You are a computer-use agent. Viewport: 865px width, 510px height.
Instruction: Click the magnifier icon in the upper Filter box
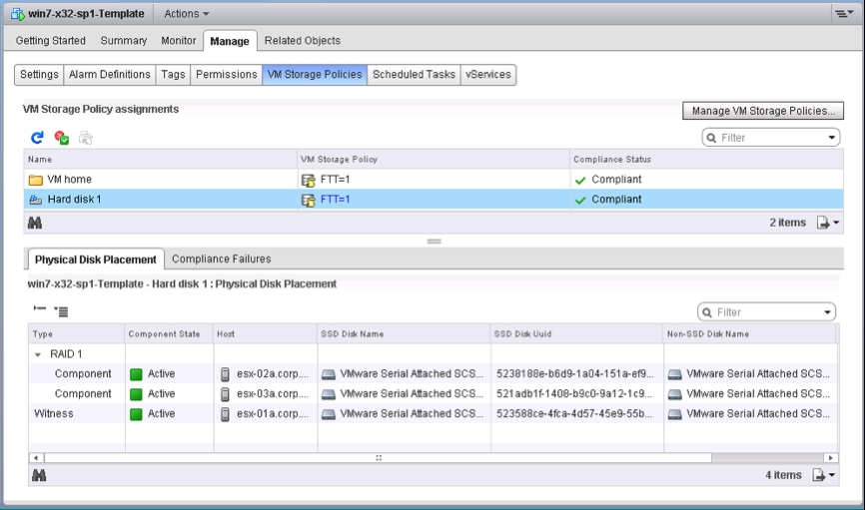point(711,138)
